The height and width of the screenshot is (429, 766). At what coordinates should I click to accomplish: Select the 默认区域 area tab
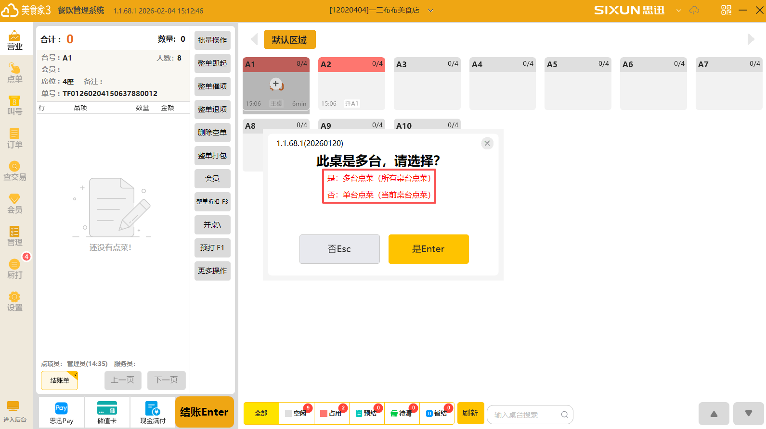(289, 39)
